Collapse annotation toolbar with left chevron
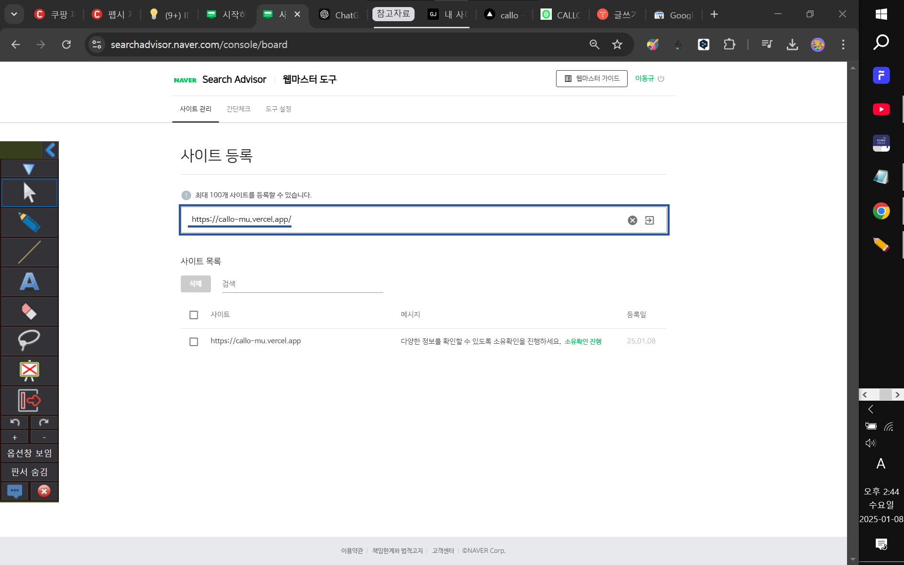This screenshot has width=904, height=565. (50, 150)
